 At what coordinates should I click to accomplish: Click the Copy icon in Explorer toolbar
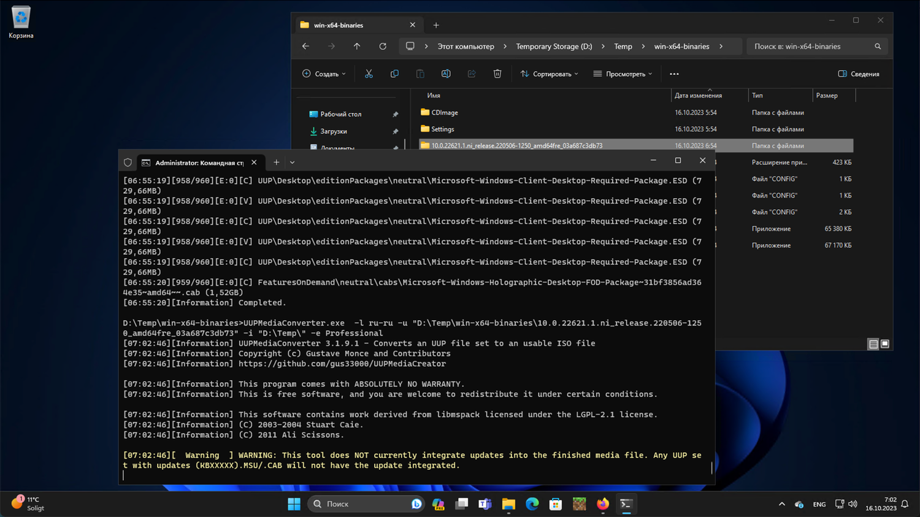click(394, 74)
